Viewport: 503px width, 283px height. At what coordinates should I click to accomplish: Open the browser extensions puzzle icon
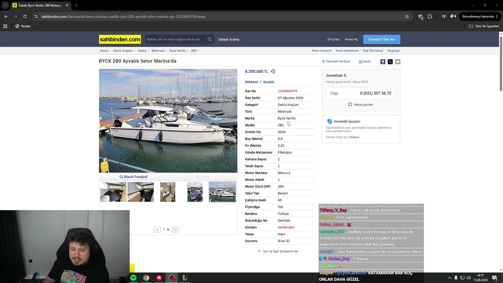430,17
